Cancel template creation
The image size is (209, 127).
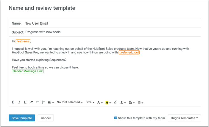pyautogui.click(x=46, y=118)
